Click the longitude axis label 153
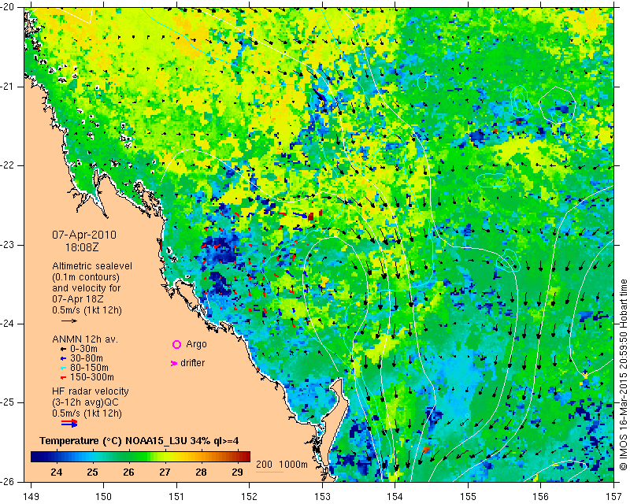The height and width of the screenshot is (504, 630). pos(322,496)
